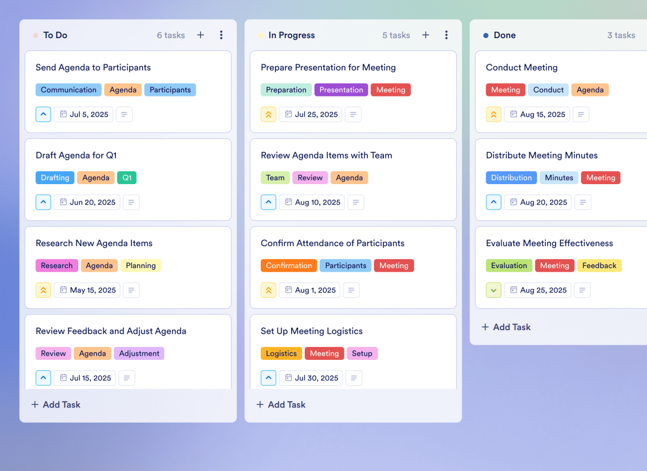Open the Confirm Attendance of Participants card title
This screenshot has height=471, width=647.
click(332, 243)
